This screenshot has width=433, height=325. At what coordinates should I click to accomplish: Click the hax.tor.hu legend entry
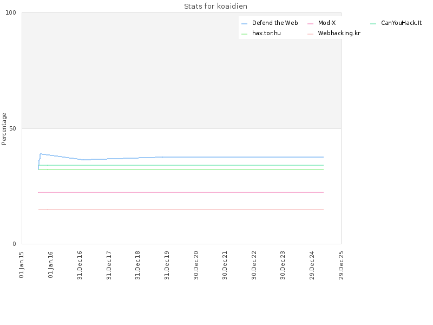pos(266,33)
